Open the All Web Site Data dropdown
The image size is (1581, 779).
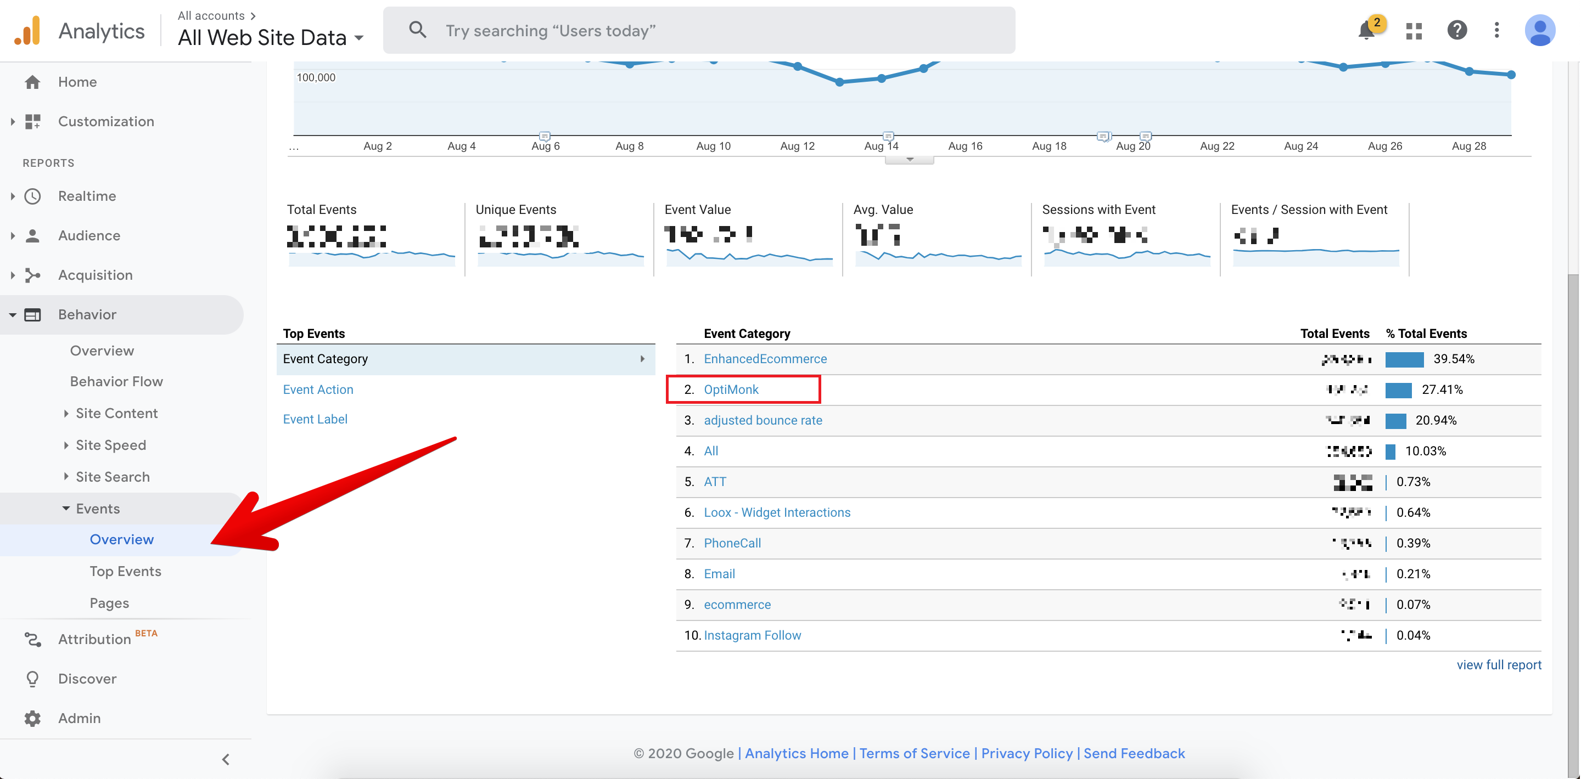point(271,37)
